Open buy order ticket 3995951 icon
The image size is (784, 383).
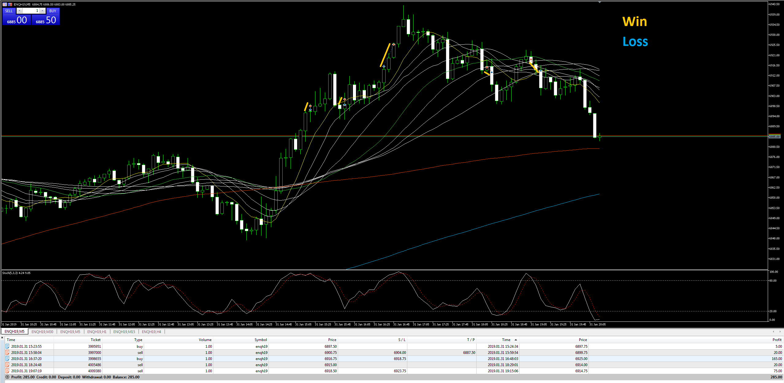[7, 346]
